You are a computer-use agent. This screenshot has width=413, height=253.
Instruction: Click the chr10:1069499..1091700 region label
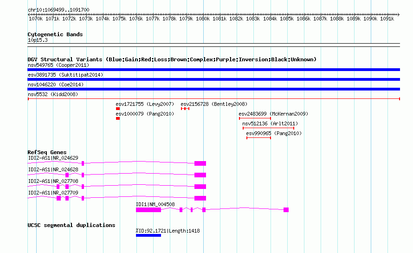[58, 10]
